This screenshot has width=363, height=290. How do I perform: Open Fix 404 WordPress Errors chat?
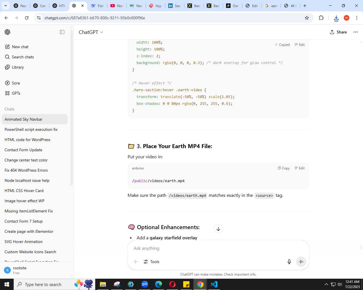coord(35,170)
